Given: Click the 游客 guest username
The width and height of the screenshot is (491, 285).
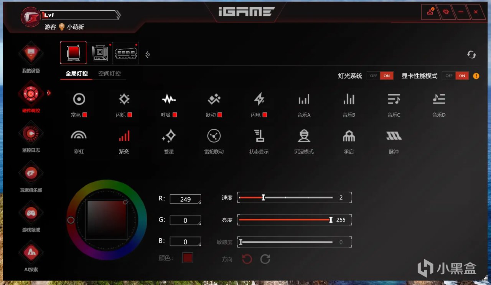Looking at the screenshot, I should 50,27.
